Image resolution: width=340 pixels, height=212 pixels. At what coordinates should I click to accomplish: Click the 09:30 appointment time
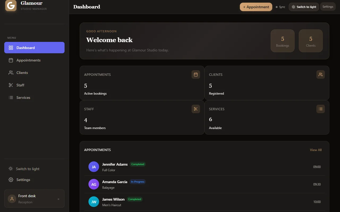(317, 184)
